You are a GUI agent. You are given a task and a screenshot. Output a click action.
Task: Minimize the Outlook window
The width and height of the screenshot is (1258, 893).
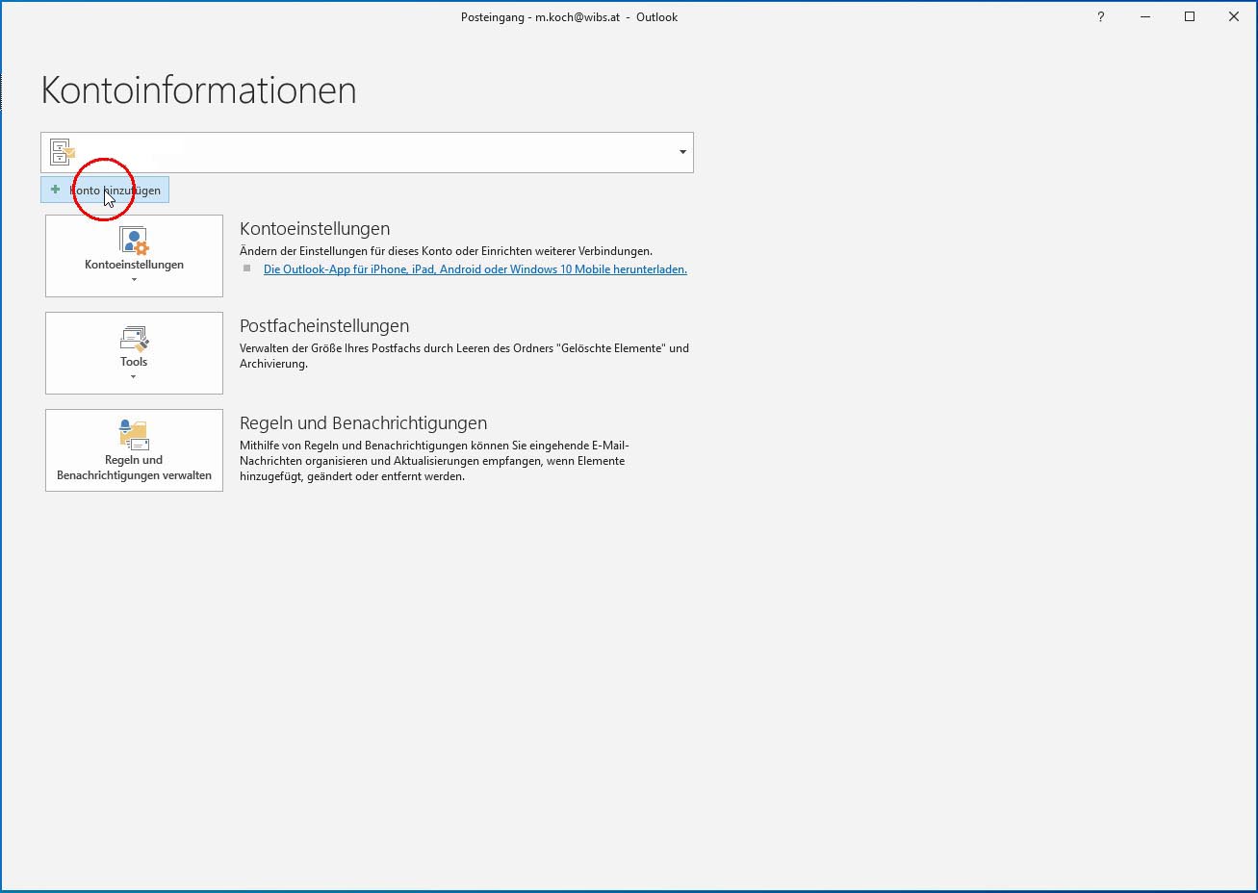(x=1145, y=17)
